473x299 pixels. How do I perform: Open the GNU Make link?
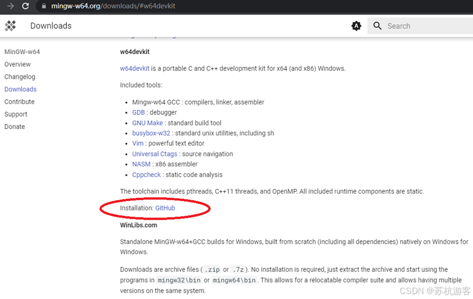tap(147, 123)
